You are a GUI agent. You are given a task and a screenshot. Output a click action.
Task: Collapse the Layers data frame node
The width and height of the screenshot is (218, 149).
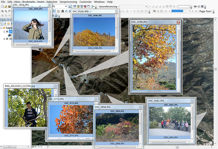(1, 28)
